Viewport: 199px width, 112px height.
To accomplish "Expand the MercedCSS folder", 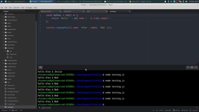I will click(x=3, y=45).
